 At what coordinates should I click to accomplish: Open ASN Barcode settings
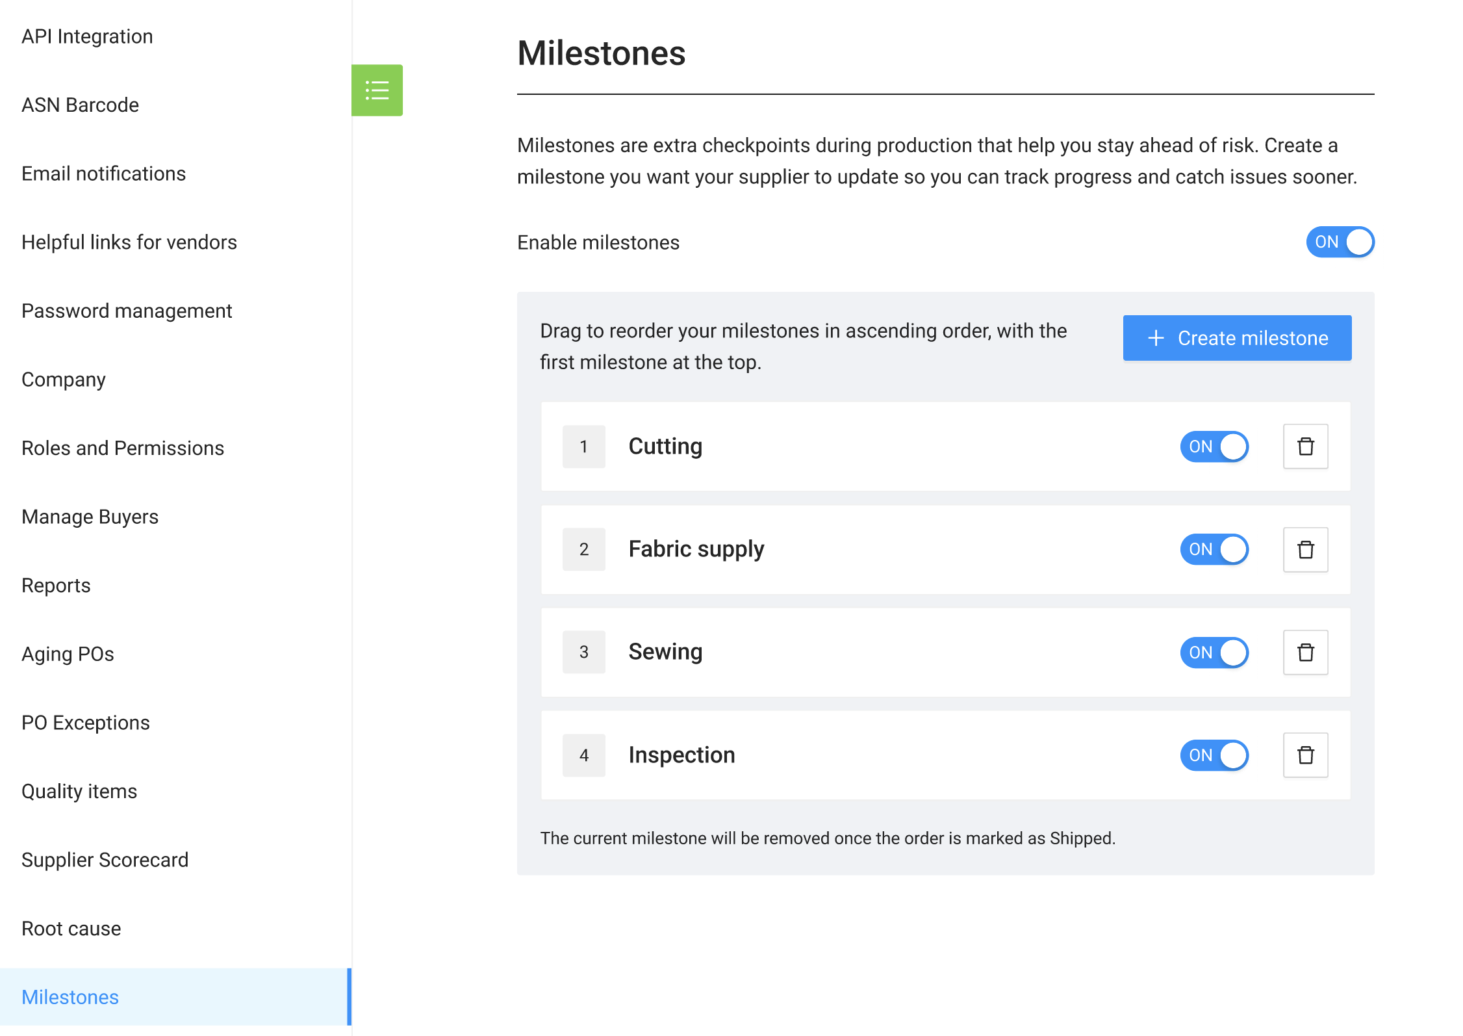coord(81,105)
